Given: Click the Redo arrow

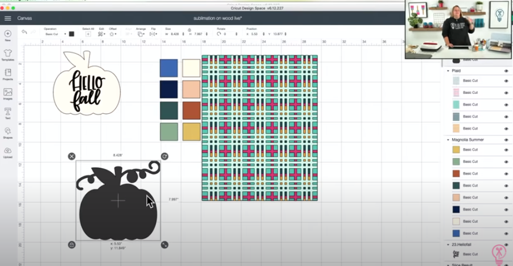Looking at the screenshot, I should [x=33, y=32].
